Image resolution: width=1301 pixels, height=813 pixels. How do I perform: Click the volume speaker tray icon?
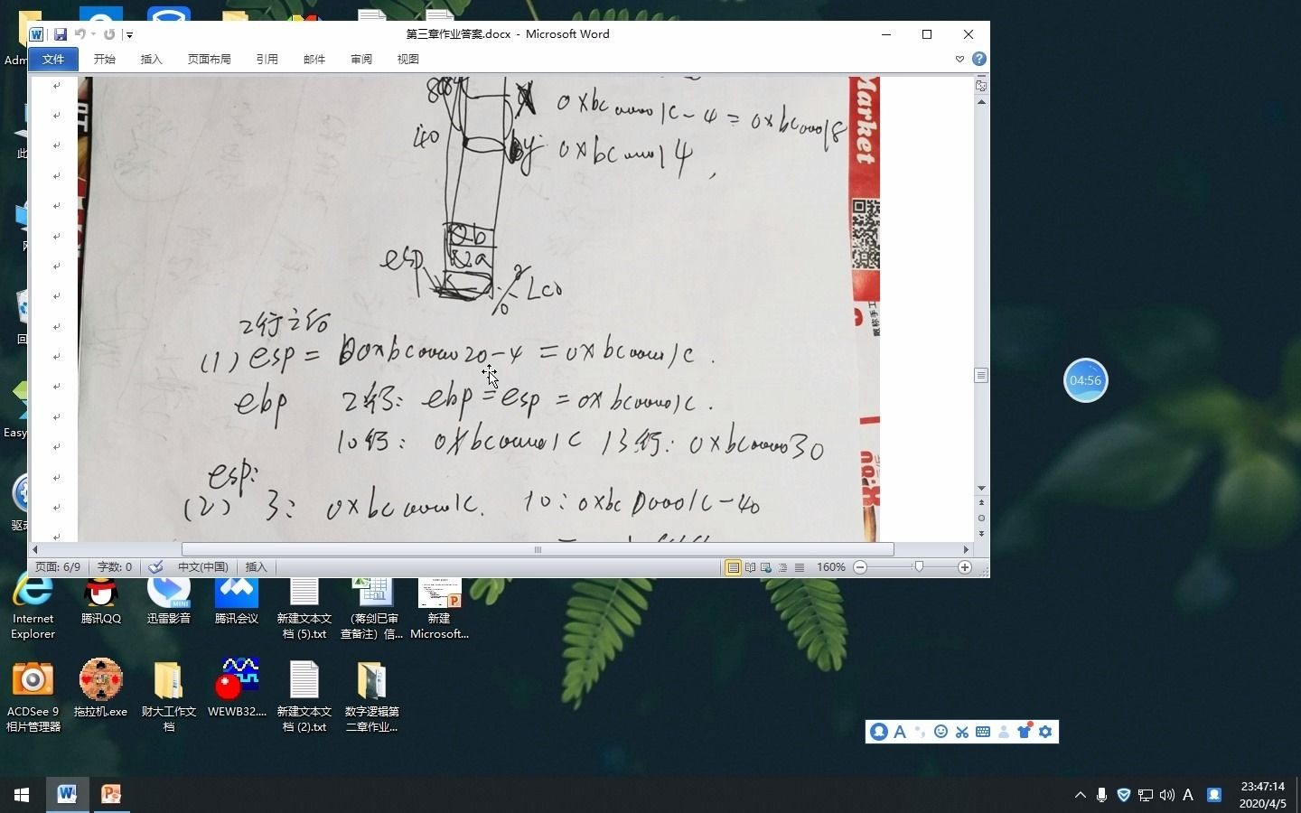click(x=1166, y=795)
